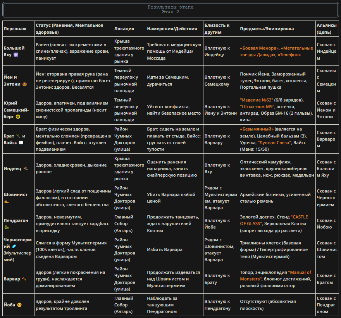Viewport: 341px width, 318px height.
Task: Click the emoji icon next to Большой Яху
Action: tap(15, 55)
